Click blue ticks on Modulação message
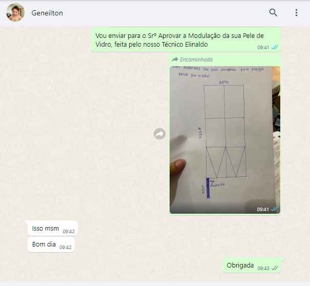Screen dimensions: 310x286 click(275, 47)
